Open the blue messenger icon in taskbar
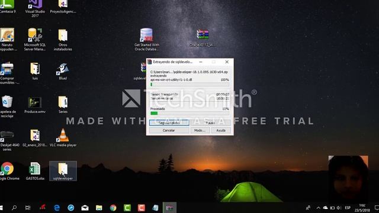Viewport: 379px width, 213px height. click(x=71, y=208)
